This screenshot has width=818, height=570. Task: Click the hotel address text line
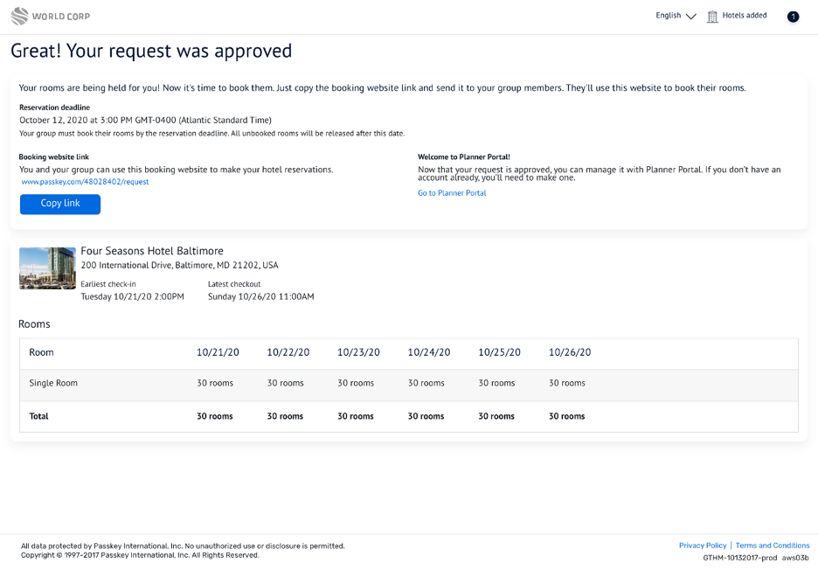point(179,265)
